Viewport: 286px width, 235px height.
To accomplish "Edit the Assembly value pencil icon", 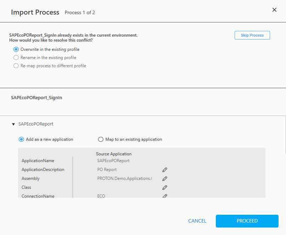I will pos(165,178).
